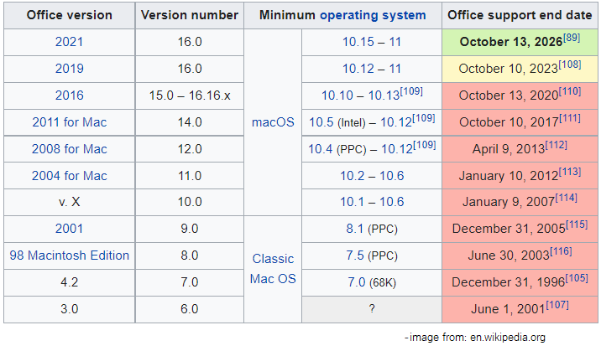Open reference [113] after January 10, 2012

[x=570, y=172]
